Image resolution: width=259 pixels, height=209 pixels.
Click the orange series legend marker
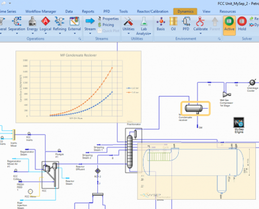[x=129, y=93]
